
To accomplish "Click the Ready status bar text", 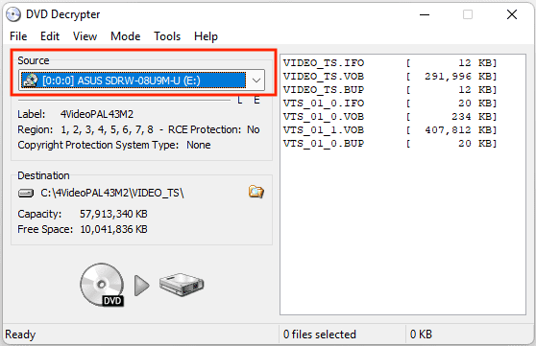I will tap(20, 334).
